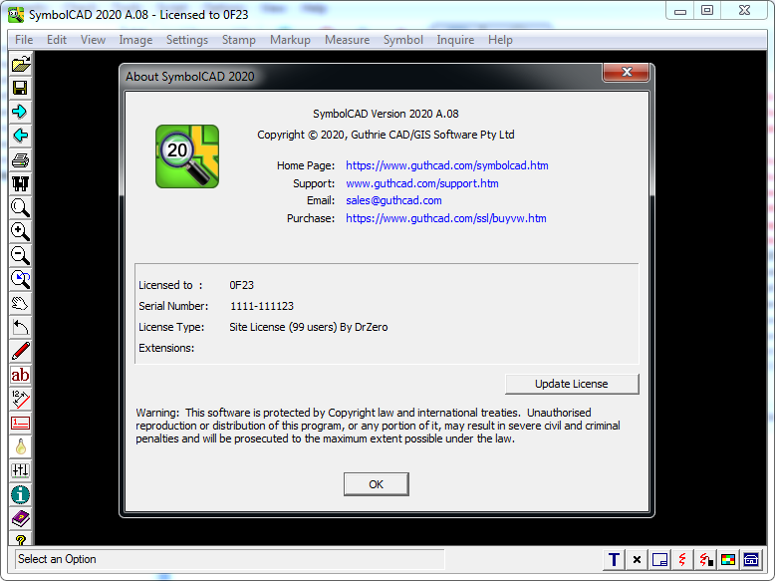The image size is (775, 581).
Task: Select the dimension measure tool icon
Action: [x=21, y=399]
